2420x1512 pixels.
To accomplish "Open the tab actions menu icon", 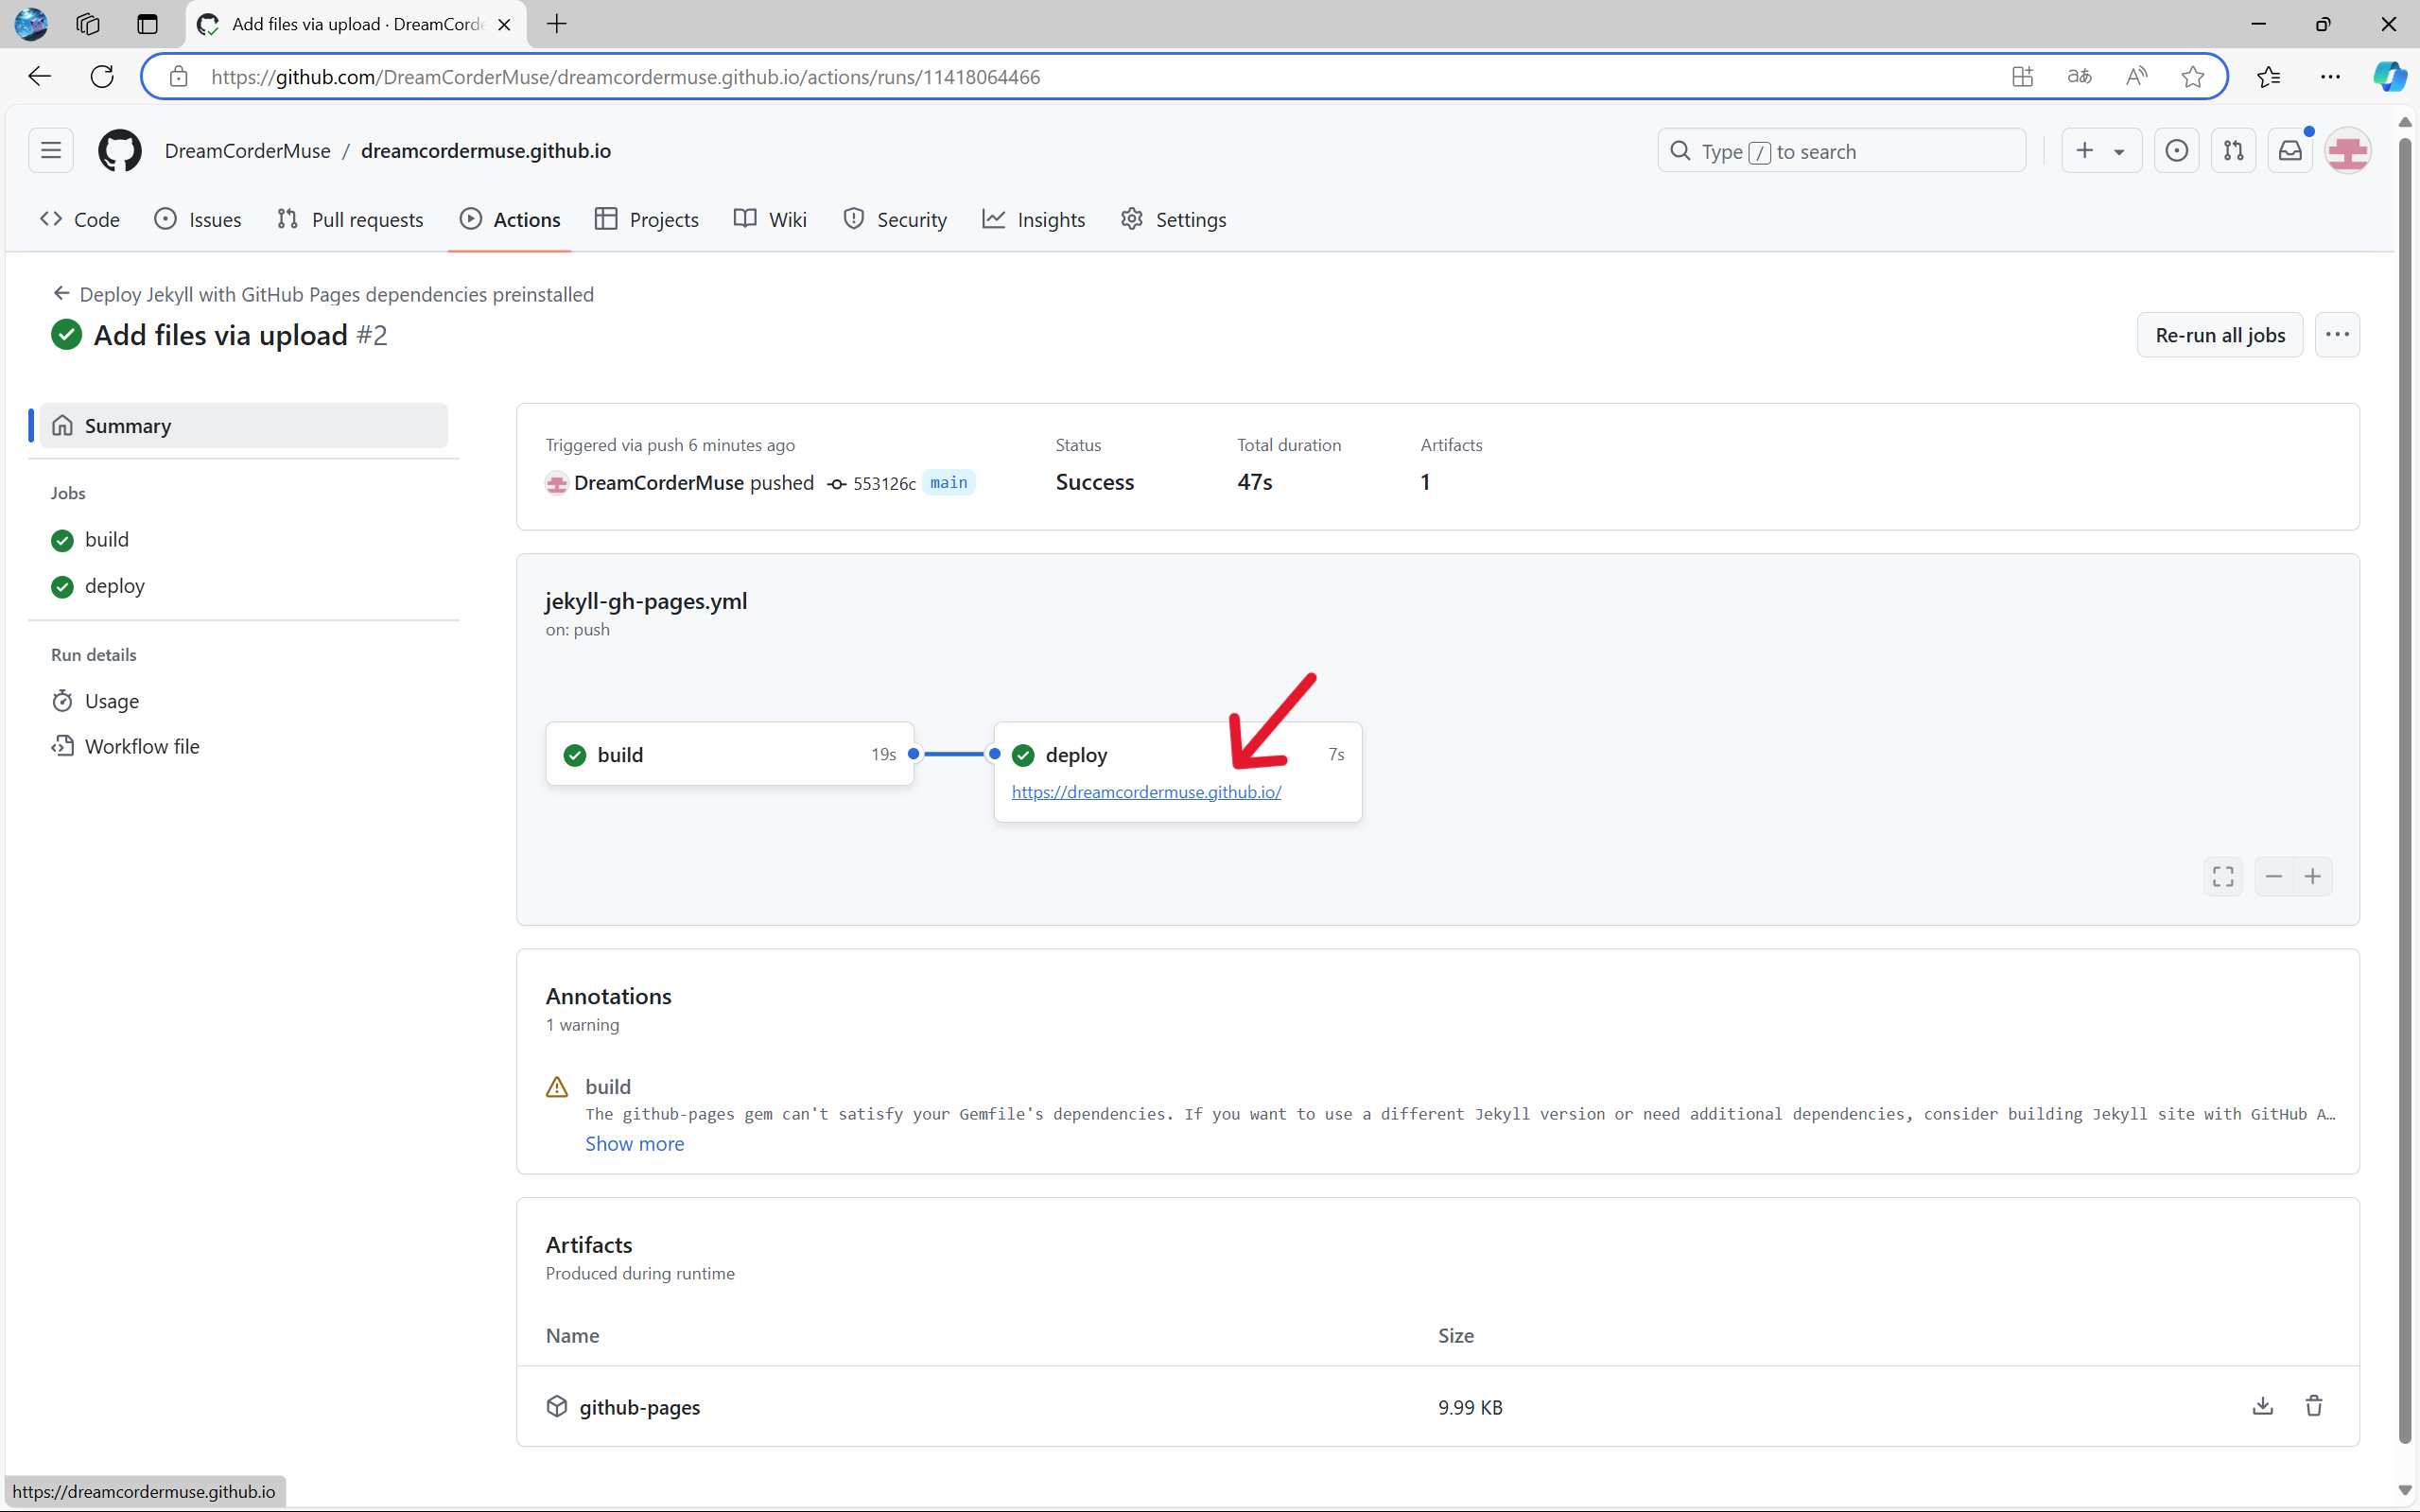I will click(x=147, y=24).
